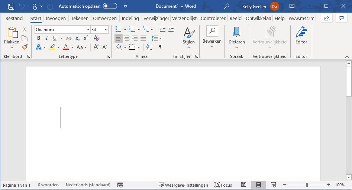Switch to the Invoegen tab
The width and height of the screenshot is (352, 190).
(56, 19)
